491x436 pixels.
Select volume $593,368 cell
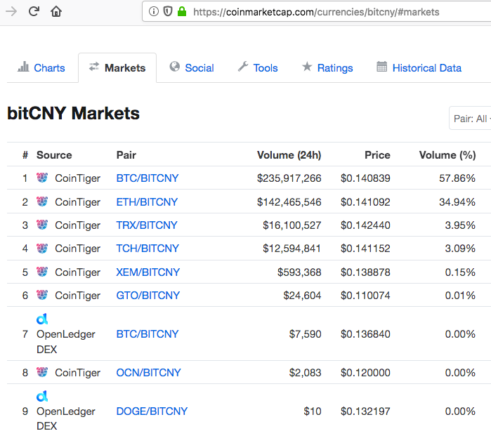point(299,272)
